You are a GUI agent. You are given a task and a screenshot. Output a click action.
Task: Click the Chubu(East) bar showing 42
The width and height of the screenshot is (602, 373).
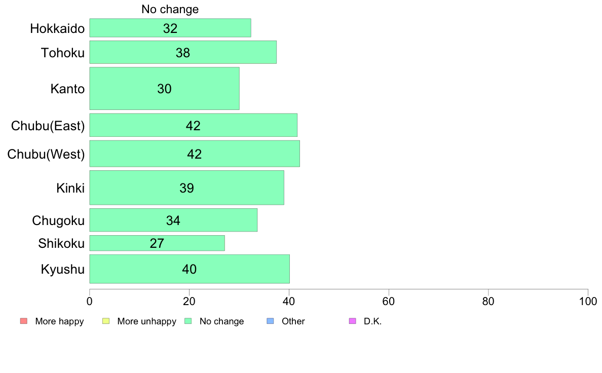coord(193,125)
